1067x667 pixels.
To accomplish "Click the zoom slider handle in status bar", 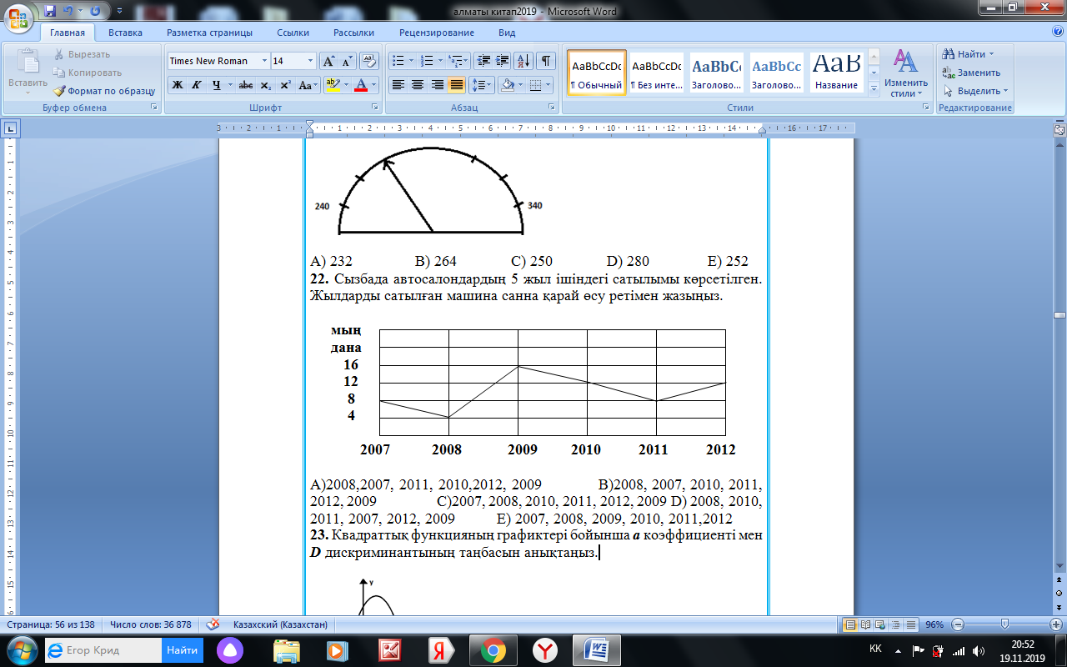I will point(1004,624).
